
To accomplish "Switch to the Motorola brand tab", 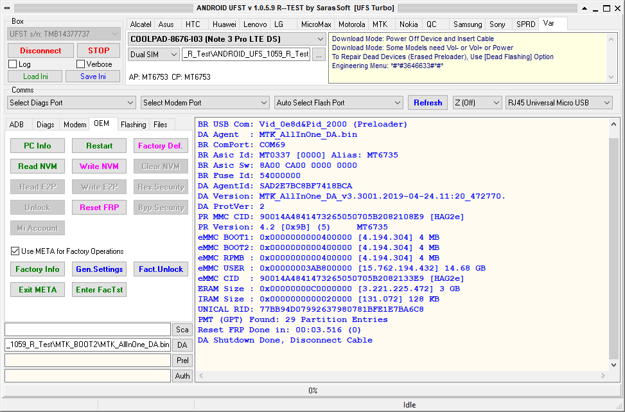I will [351, 24].
